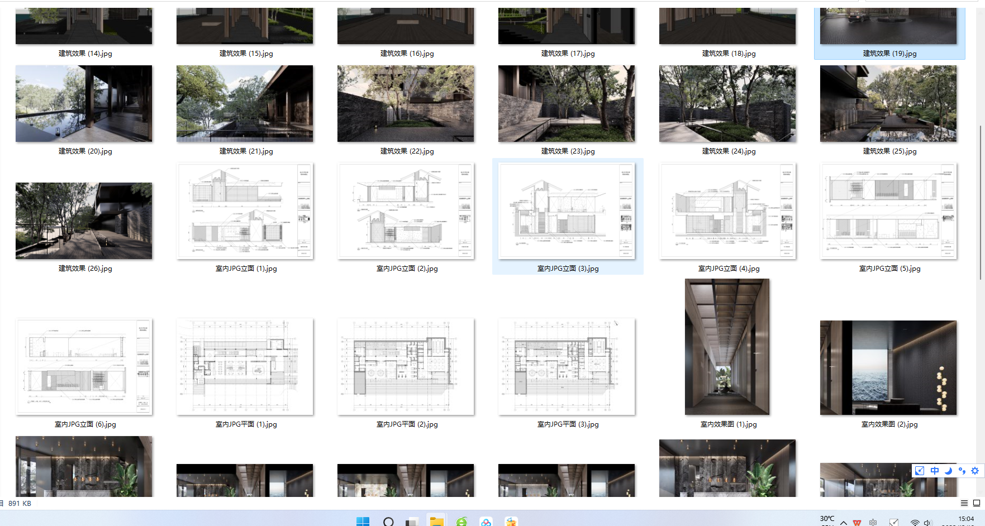Image resolution: width=985 pixels, height=526 pixels.
Task: Select the 室内效果图 (2).jpg thumbnail
Action: coord(888,367)
